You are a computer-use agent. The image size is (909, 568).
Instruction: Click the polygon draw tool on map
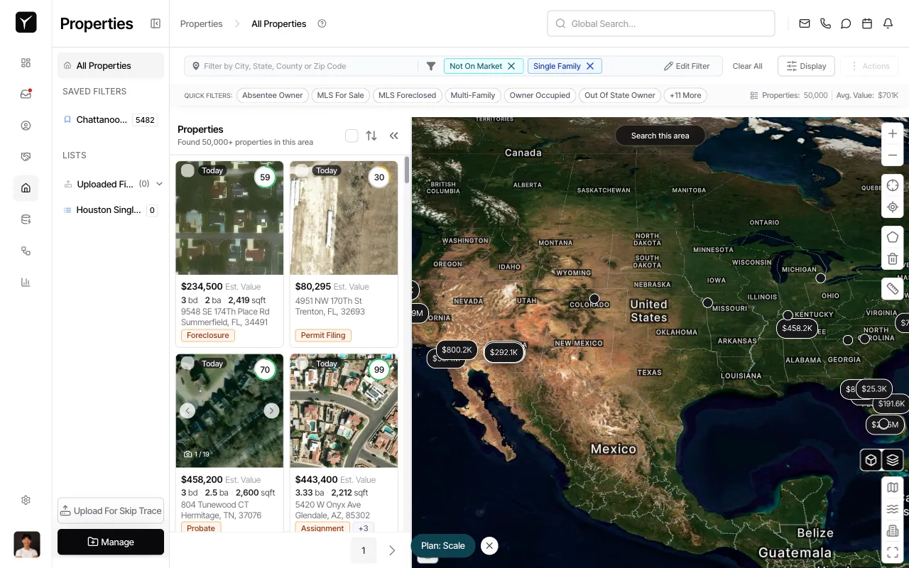pos(893,237)
